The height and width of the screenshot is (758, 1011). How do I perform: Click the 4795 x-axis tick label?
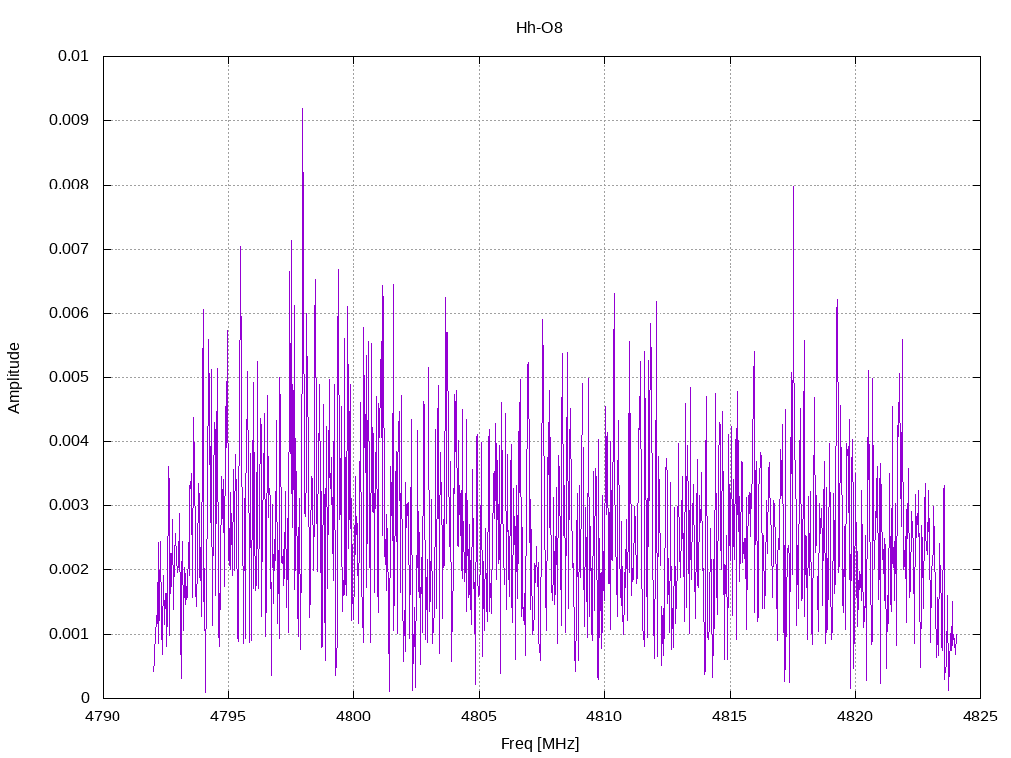(228, 717)
